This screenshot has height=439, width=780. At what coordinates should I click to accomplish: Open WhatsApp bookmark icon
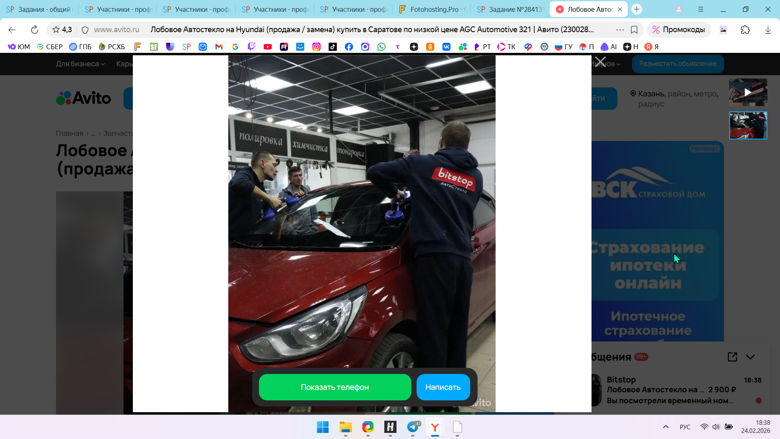(381, 47)
